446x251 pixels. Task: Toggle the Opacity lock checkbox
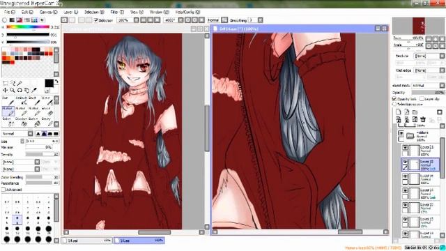coord(394,99)
